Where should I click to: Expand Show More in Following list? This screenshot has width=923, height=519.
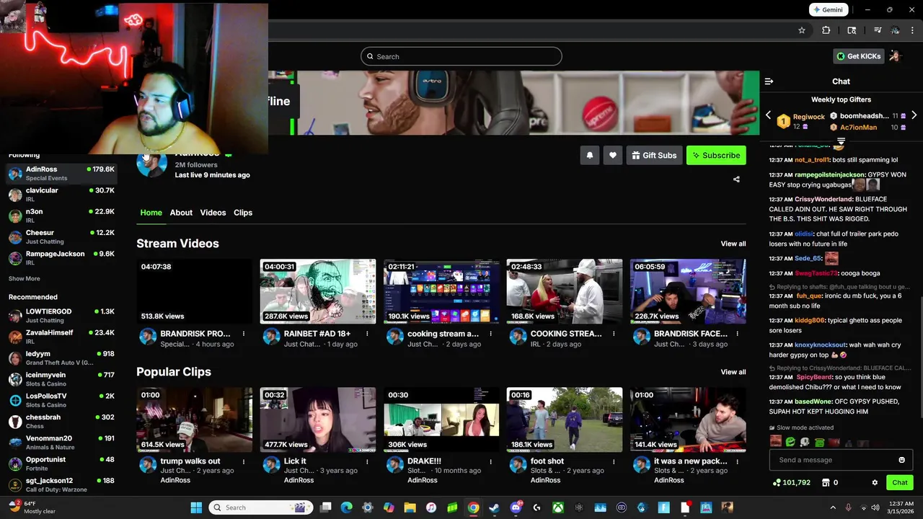(x=24, y=279)
